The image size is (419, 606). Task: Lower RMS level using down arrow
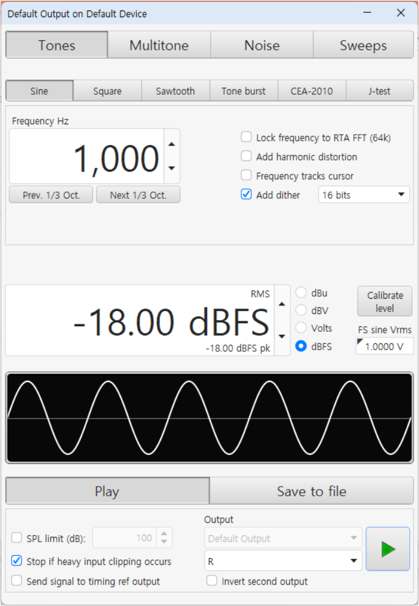[282, 336]
